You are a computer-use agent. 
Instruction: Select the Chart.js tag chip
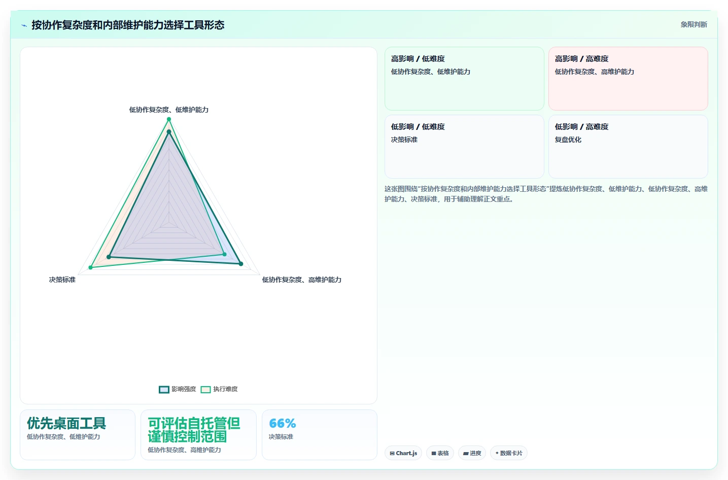click(403, 453)
